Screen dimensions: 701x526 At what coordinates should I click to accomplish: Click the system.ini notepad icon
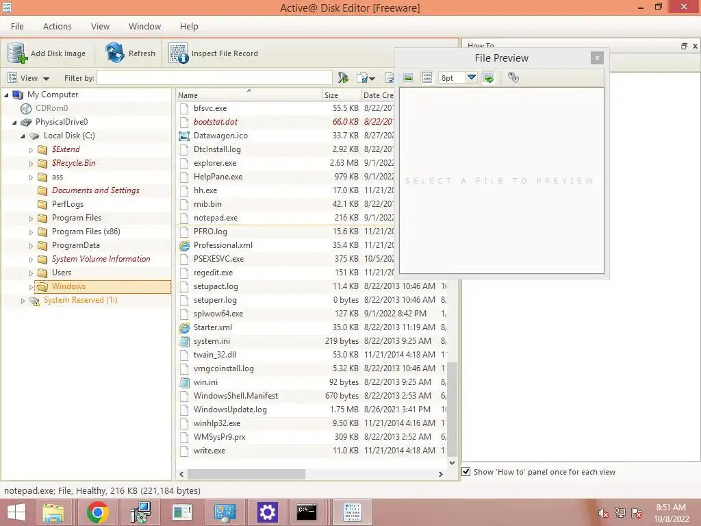184,341
